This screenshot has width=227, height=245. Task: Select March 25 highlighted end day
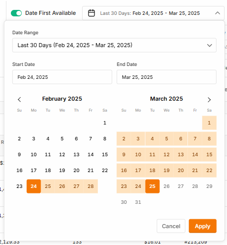(152, 186)
